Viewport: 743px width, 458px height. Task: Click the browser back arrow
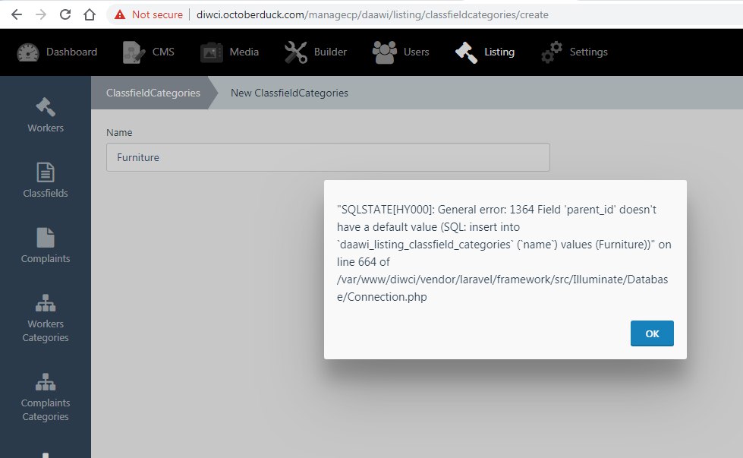tap(17, 14)
